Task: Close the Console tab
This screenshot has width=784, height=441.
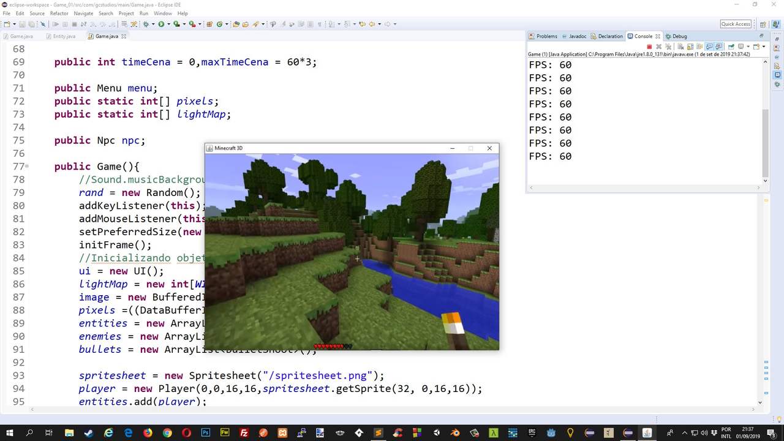Action: (x=658, y=36)
